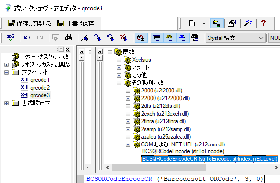This screenshot has width=280, height=183.
Task: Click the overwrite save button
Action: pos(76,23)
